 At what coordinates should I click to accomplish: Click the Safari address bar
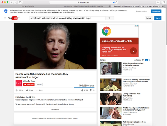click(83, 2)
